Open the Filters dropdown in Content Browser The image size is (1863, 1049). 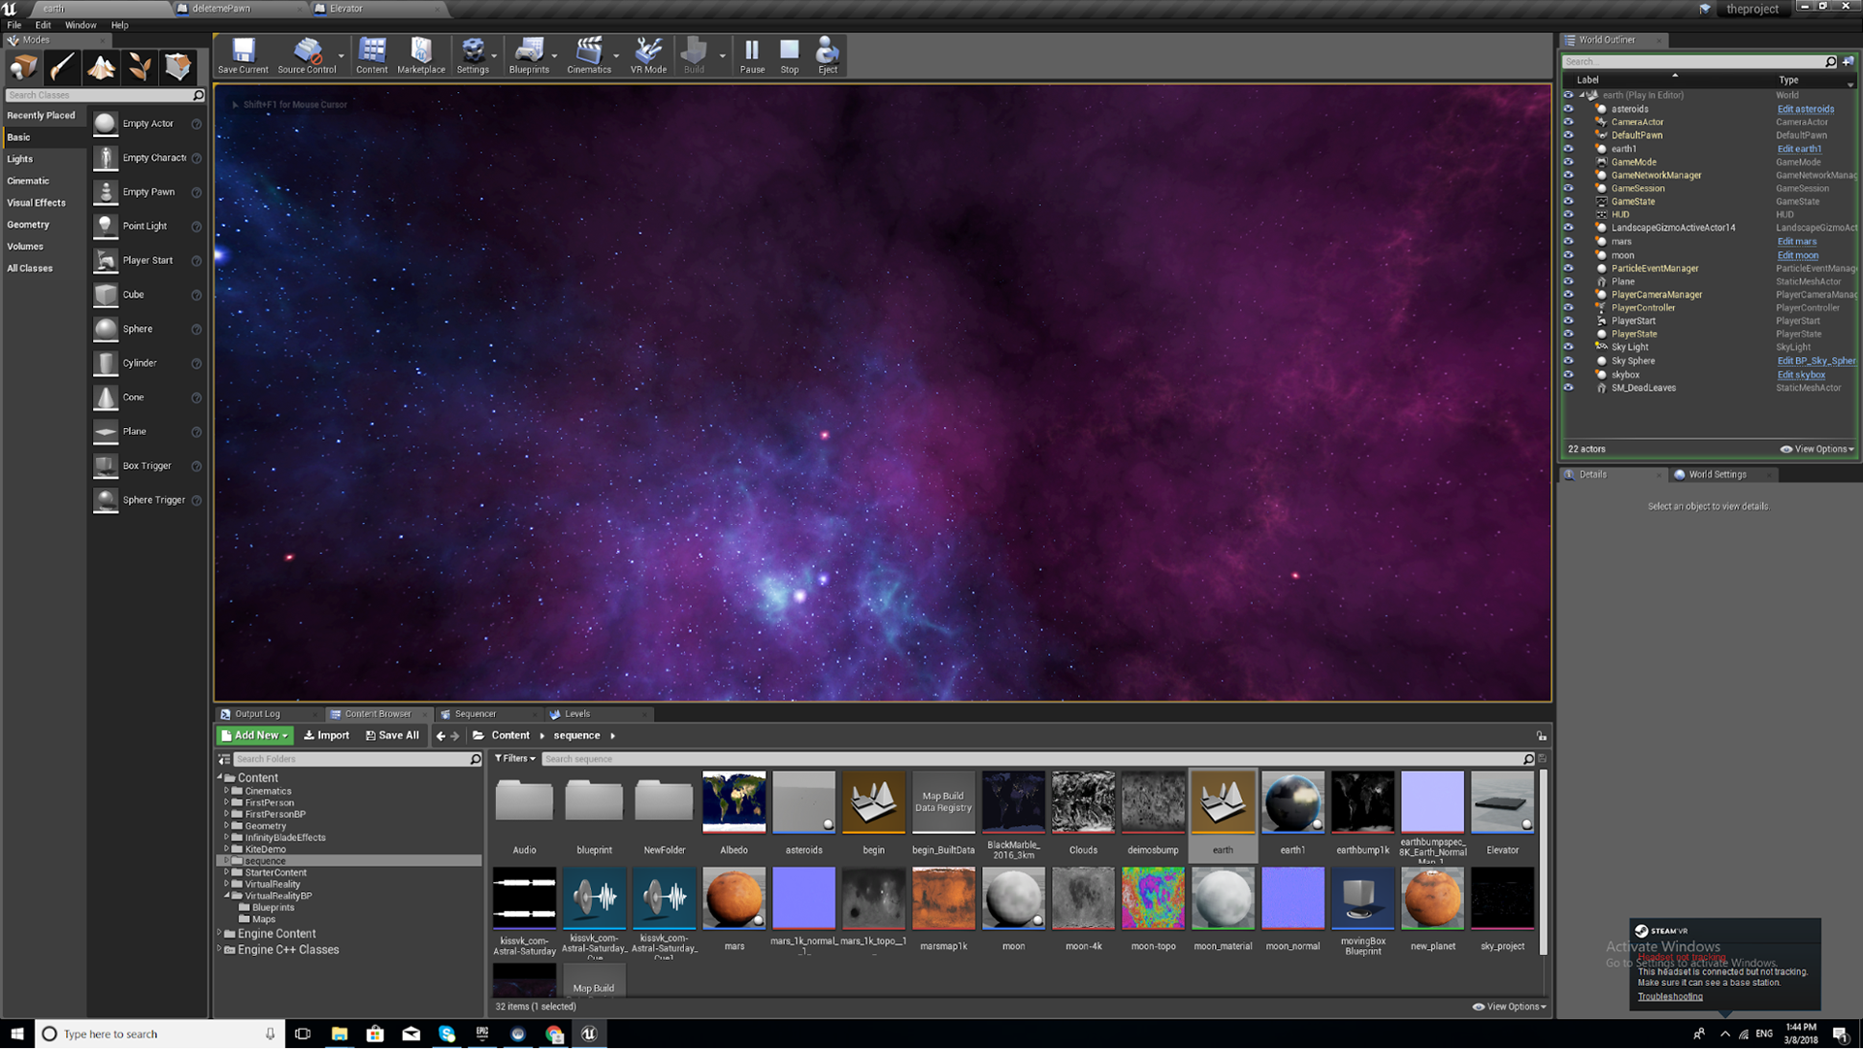pyautogui.click(x=515, y=759)
